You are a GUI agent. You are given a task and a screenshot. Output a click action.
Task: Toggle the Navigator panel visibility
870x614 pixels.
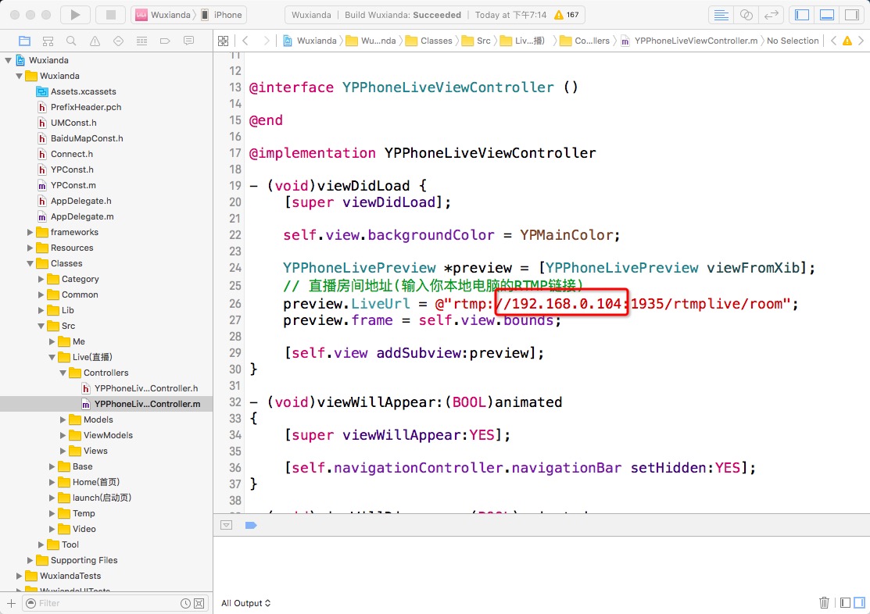(x=802, y=15)
